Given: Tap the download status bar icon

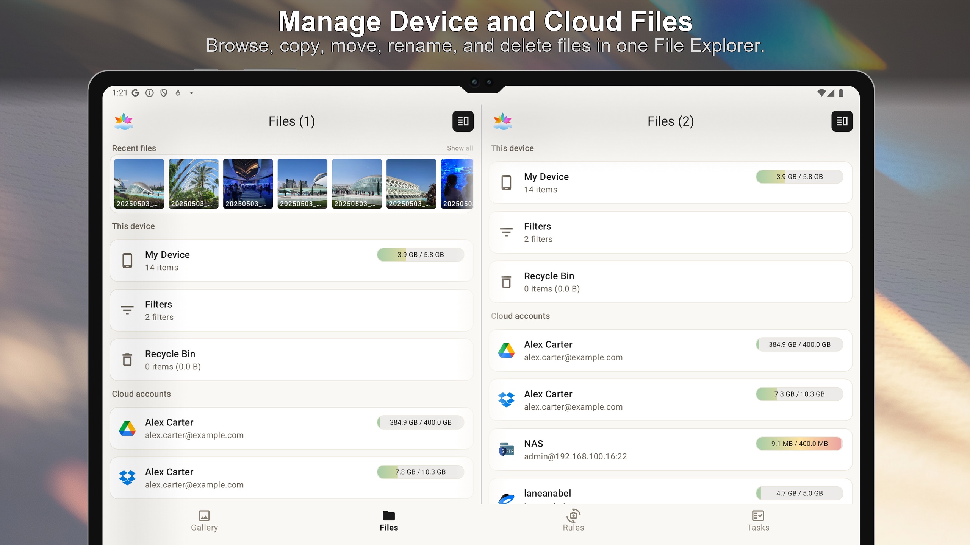Looking at the screenshot, I should coord(178,93).
